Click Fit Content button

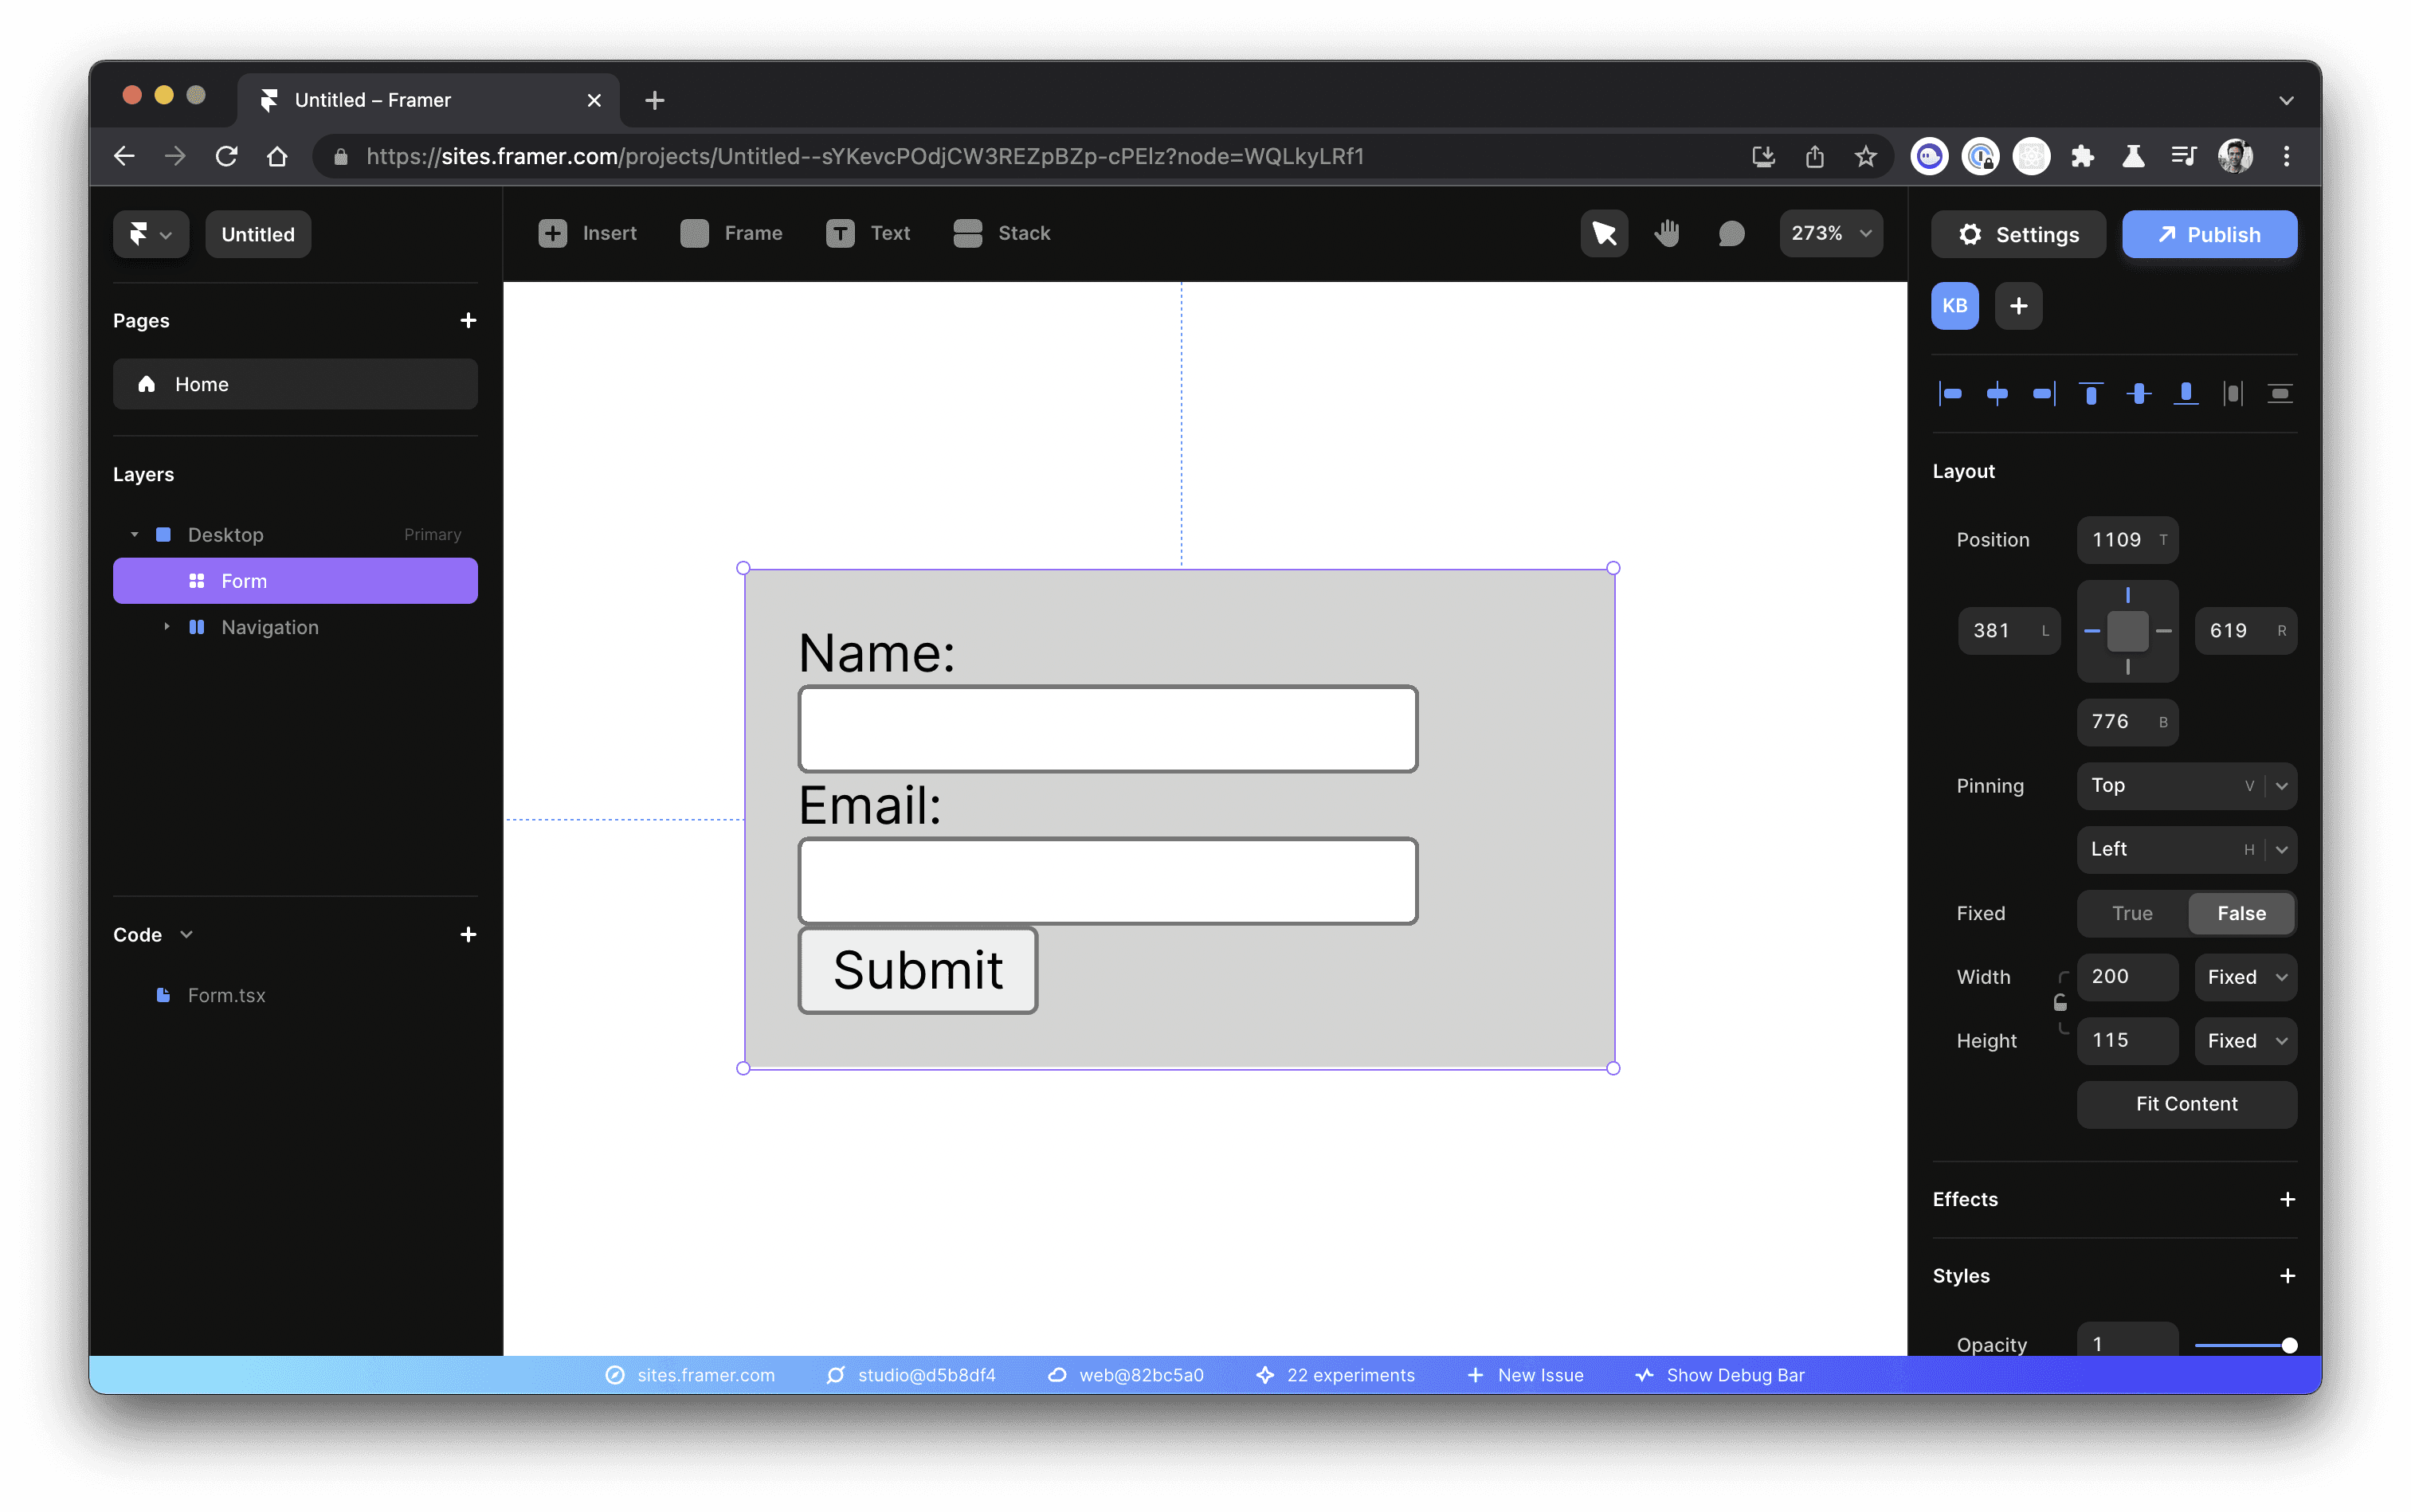click(2186, 1103)
